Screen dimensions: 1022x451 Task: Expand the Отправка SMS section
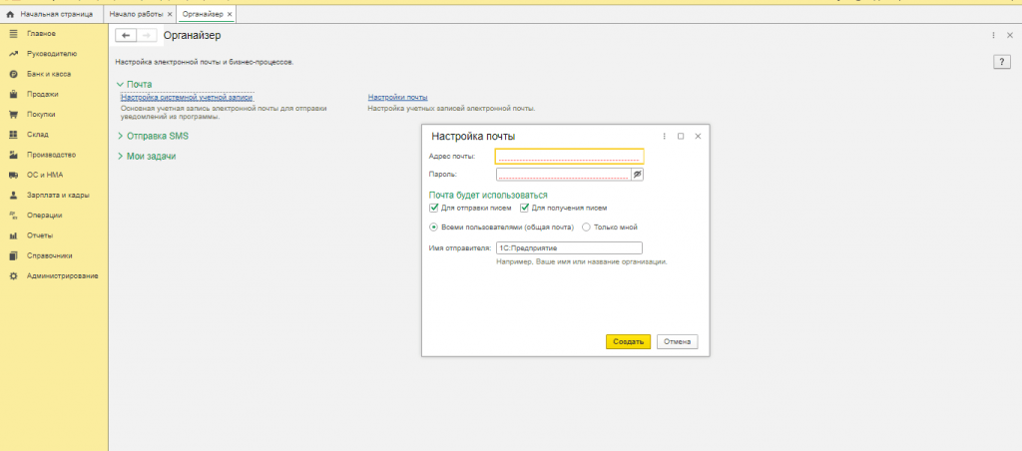point(120,136)
